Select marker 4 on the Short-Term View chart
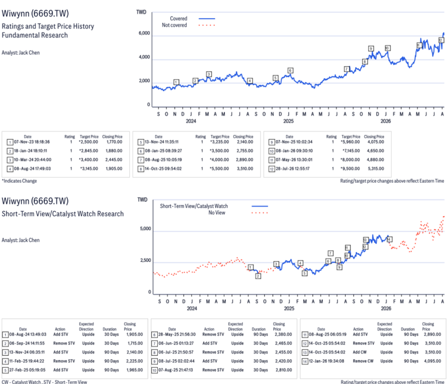 [300, 263]
